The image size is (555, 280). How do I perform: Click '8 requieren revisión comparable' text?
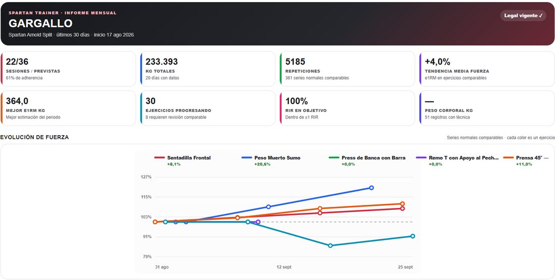click(x=176, y=117)
